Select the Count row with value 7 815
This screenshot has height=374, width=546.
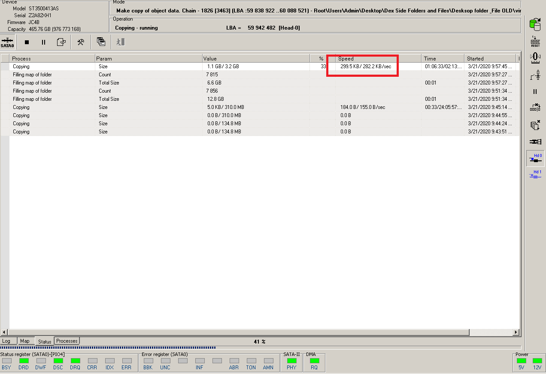(x=260, y=75)
